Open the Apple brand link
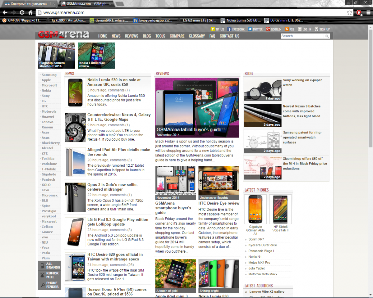The image size is (373, 298). coord(46,80)
